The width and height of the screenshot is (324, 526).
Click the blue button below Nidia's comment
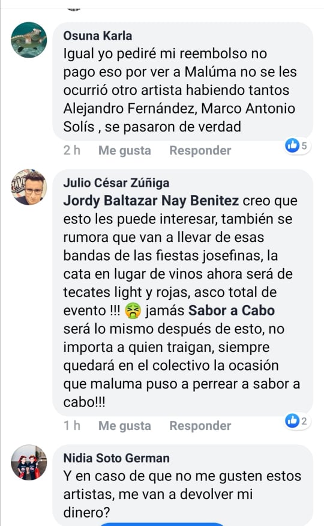coord(162,524)
